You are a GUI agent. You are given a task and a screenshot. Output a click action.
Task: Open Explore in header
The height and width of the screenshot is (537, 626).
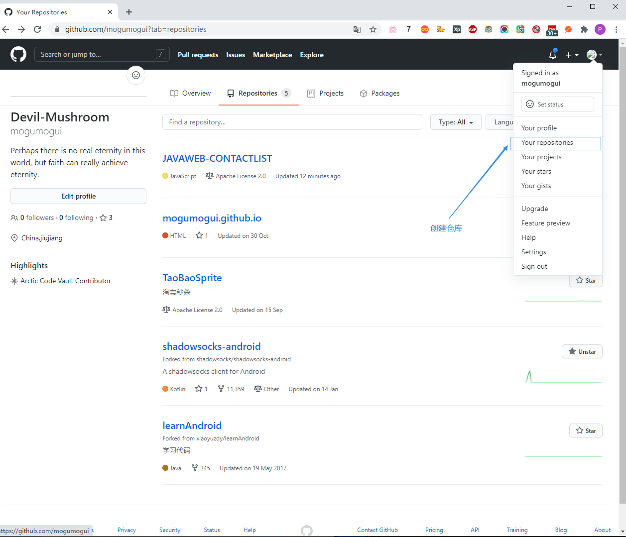point(312,55)
